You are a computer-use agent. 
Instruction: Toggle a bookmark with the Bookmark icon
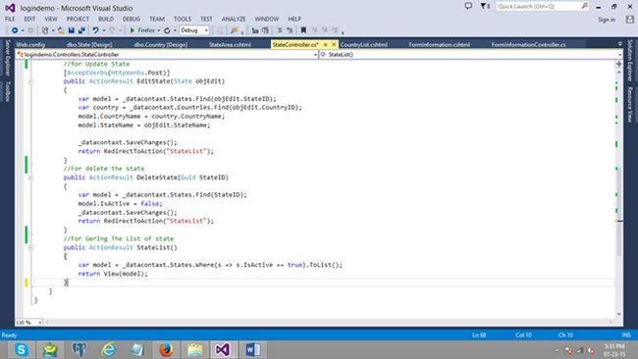pyautogui.click(x=303, y=30)
